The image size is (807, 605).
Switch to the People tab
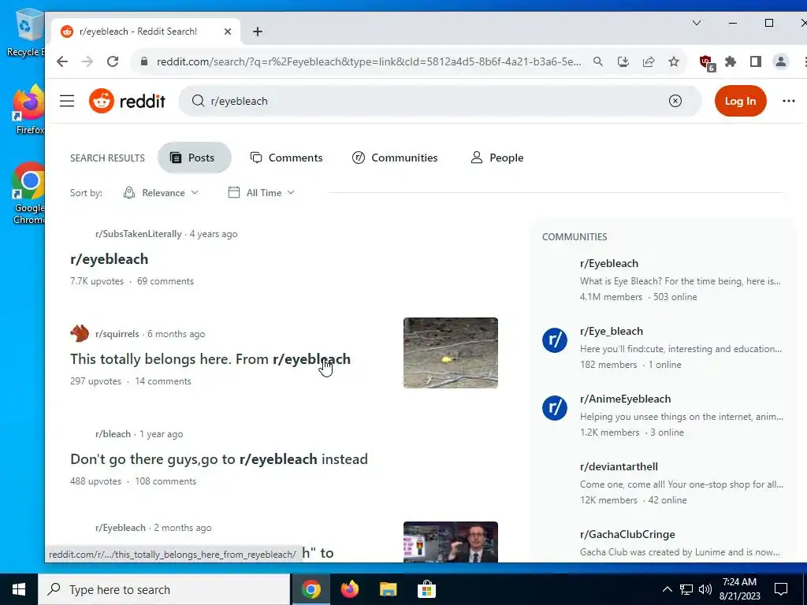pos(497,158)
